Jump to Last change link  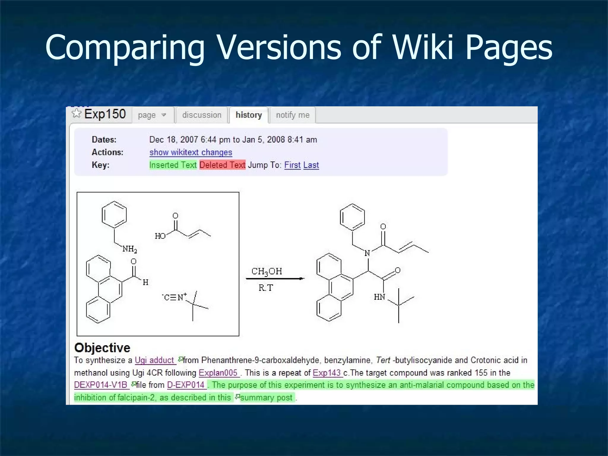(311, 165)
